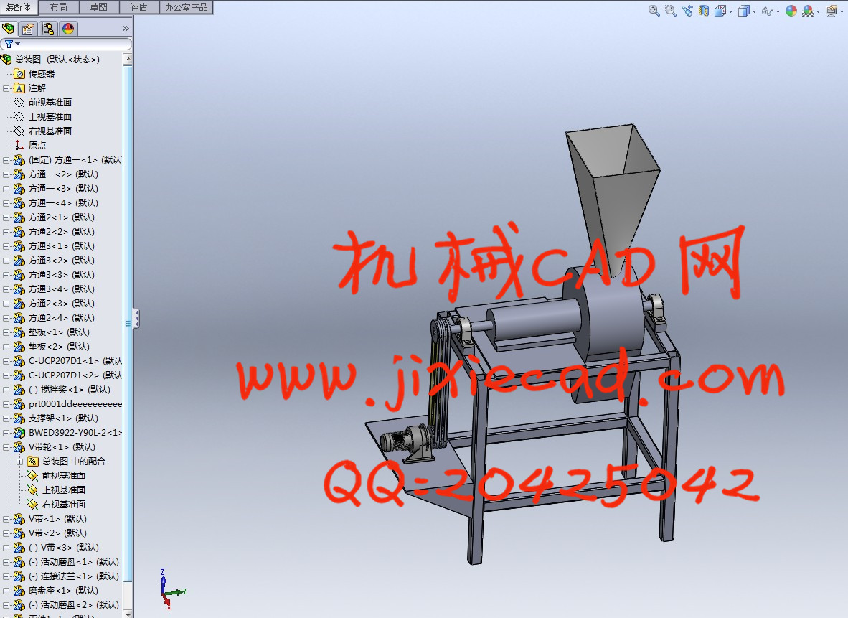This screenshot has width=848, height=618.
Task: Open the Display Style dropdown arrow
Action: coord(754,11)
